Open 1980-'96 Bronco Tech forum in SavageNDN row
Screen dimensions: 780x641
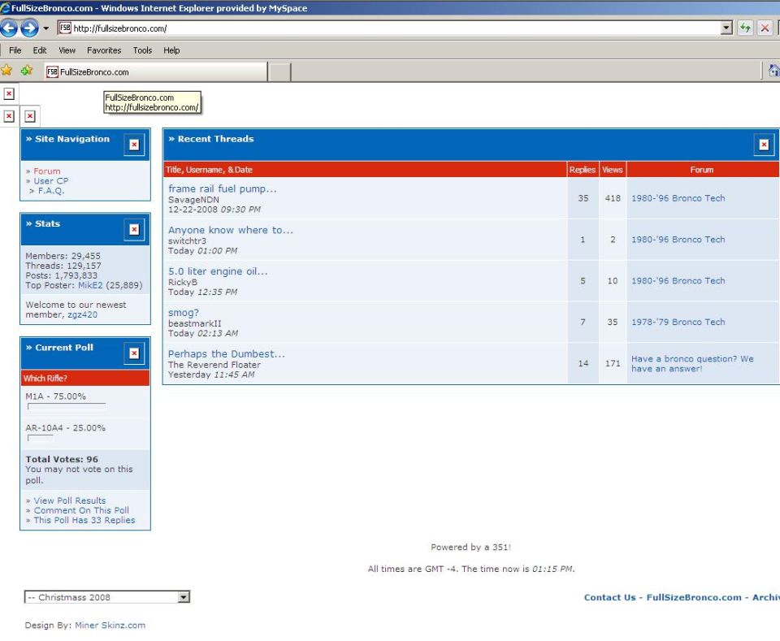(x=678, y=198)
